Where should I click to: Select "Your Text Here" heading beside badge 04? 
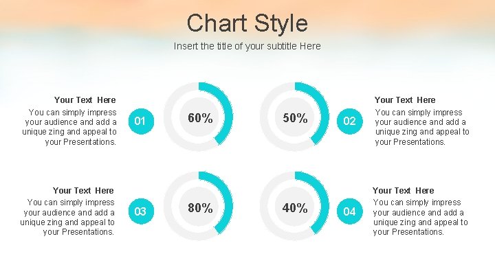point(404,190)
